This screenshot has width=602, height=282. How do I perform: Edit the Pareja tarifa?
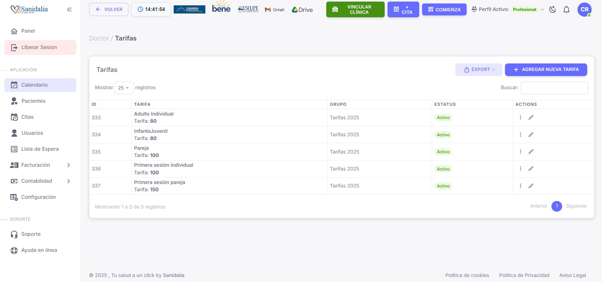tap(531, 152)
